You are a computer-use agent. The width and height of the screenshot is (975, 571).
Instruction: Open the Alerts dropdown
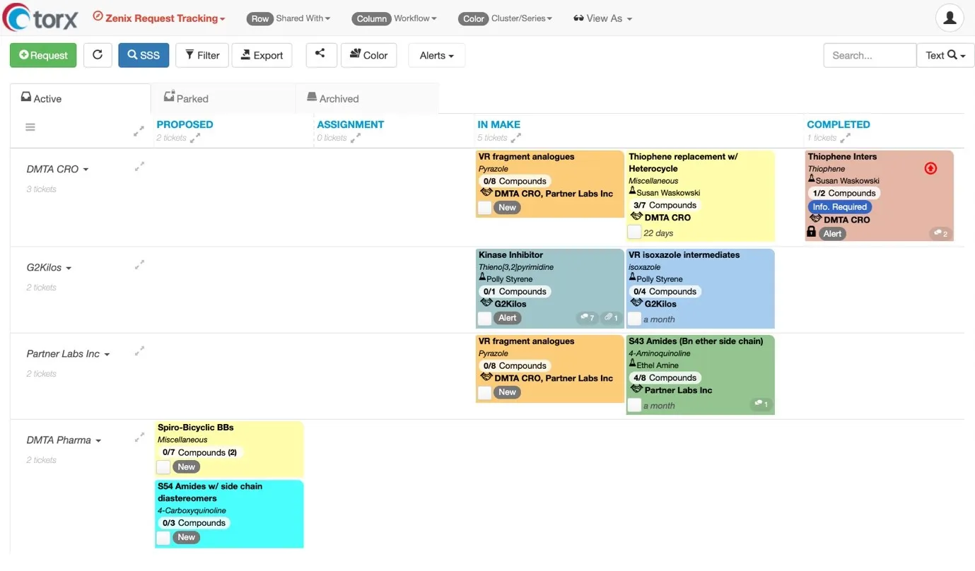click(436, 55)
